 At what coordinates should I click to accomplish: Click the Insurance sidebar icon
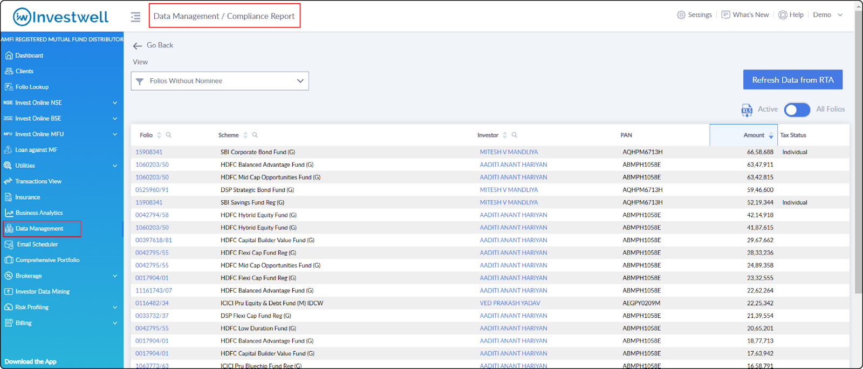coord(8,197)
